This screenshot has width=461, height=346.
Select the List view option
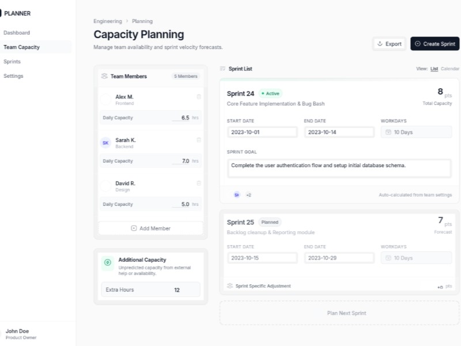point(434,69)
